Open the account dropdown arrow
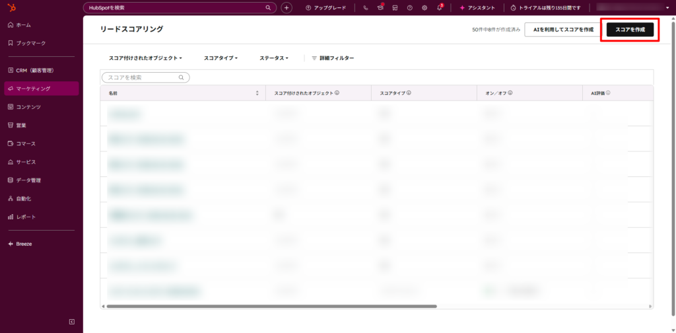The height and width of the screenshot is (333, 676). tap(667, 8)
